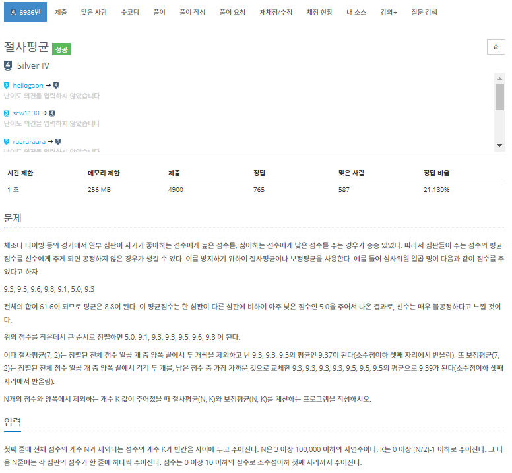Click the 시간 제한 column header
Viewport: 512px width, 473px height.
20,173
